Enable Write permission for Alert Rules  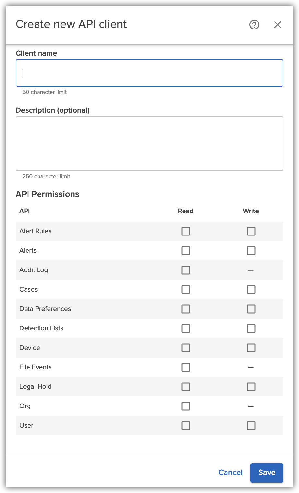[x=251, y=231]
